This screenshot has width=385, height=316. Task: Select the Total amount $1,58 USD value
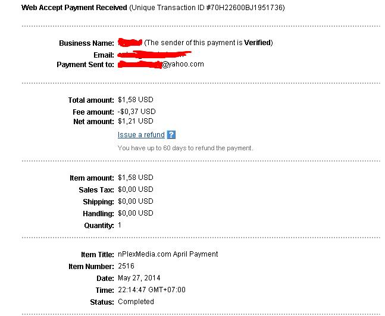click(x=136, y=100)
